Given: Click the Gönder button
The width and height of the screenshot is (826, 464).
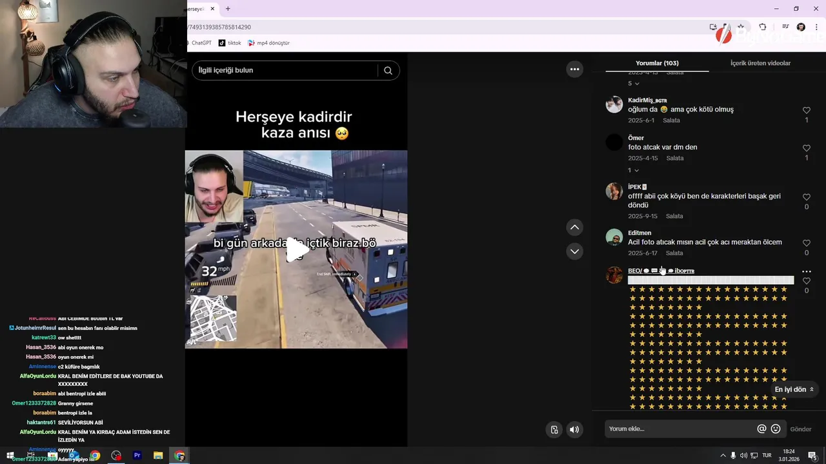Looking at the screenshot, I should pyautogui.click(x=801, y=429).
